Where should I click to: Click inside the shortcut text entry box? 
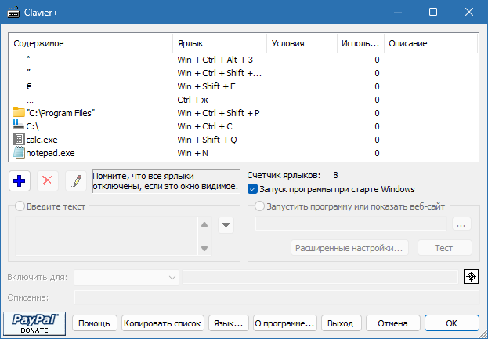(x=107, y=236)
